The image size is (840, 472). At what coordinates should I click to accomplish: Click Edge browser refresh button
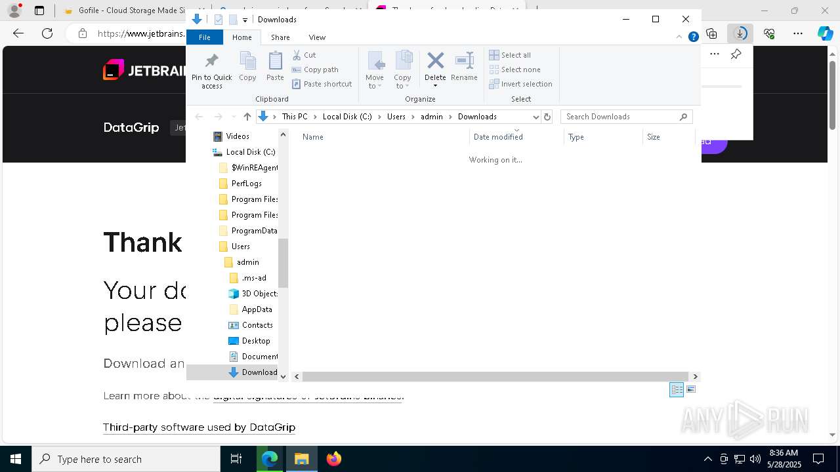[47, 33]
